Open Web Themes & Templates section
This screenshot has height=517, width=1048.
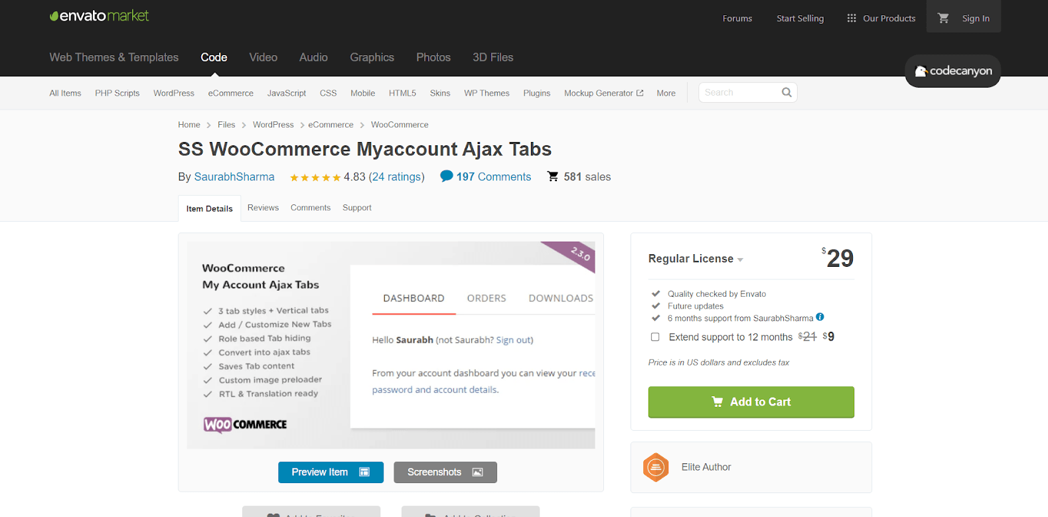click(x=114, y=57)
